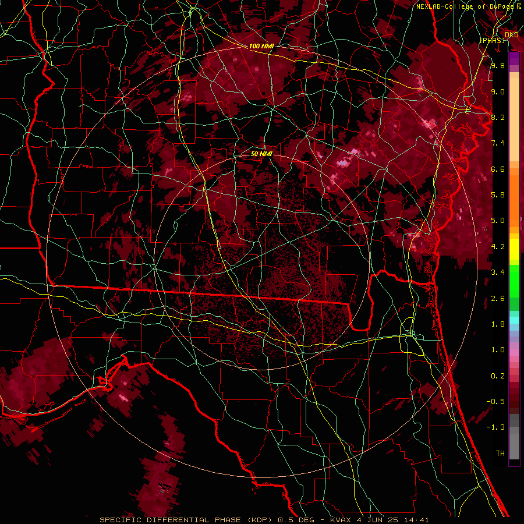Pick the bright green segment of the color scale
Viewport: 524px width, 524px height.
tap(514, 281)
